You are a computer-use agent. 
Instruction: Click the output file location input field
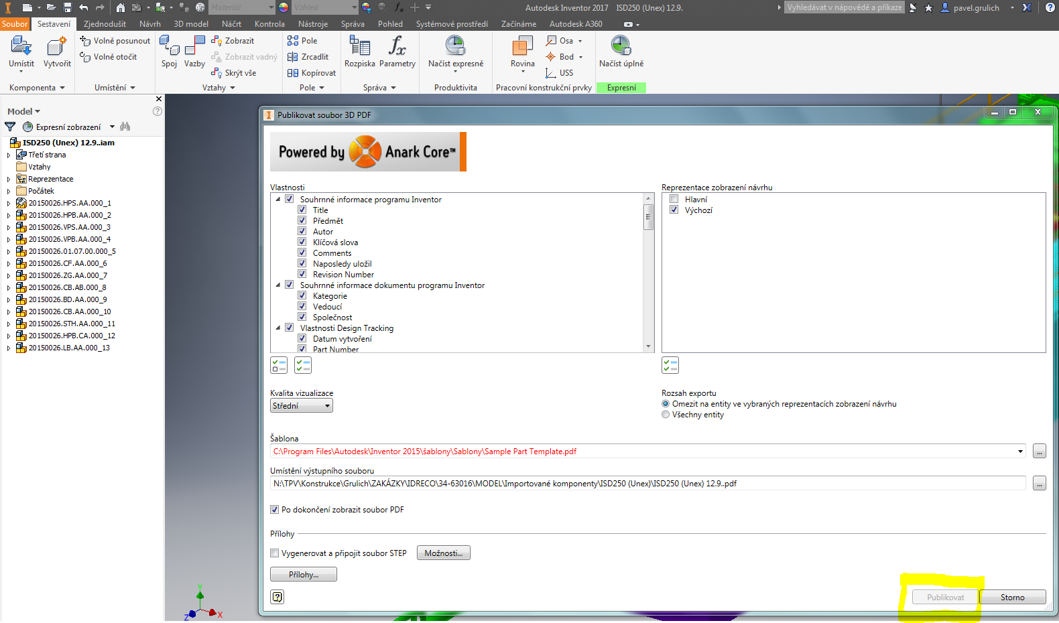click(x=647, y=484)
